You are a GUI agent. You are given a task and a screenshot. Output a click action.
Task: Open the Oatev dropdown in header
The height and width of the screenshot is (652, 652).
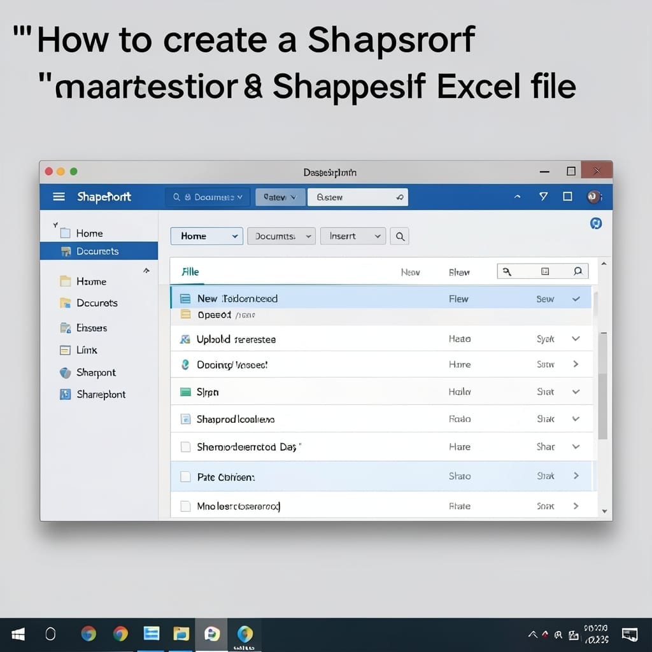[280, 197]
